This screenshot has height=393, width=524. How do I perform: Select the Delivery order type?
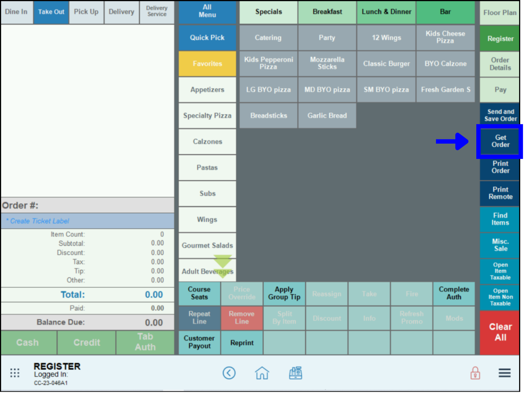click(x=121, y=12)
